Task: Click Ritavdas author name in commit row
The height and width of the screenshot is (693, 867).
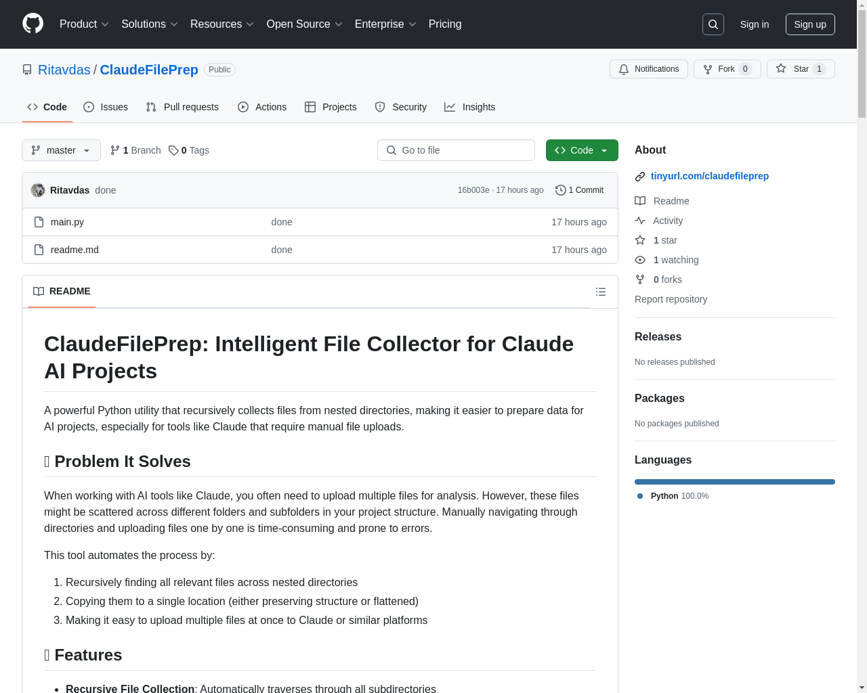Action: tap(70, 190)
